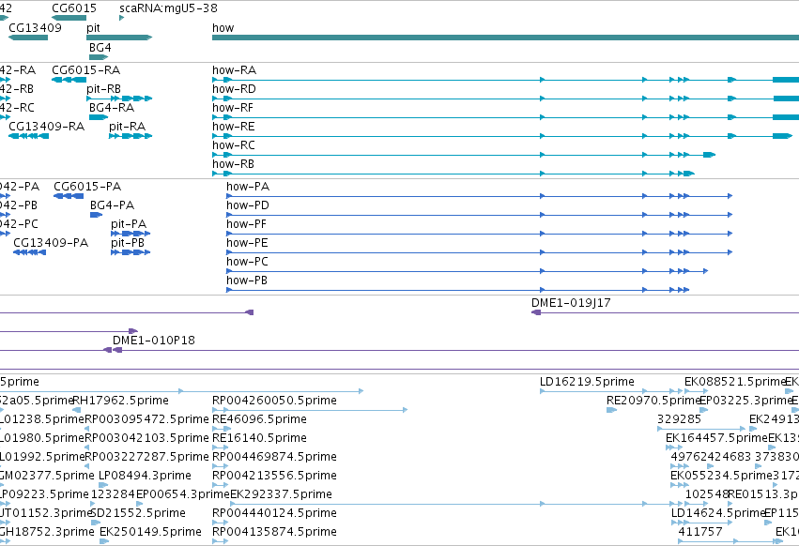This screenshot has height=546, width=799.
Task: Click EST RP004469874.5prime
Action: pyautogui.click(x=274, y=457)
